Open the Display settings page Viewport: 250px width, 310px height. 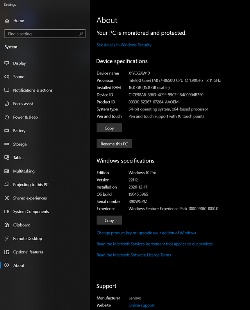tap(20, 63)
